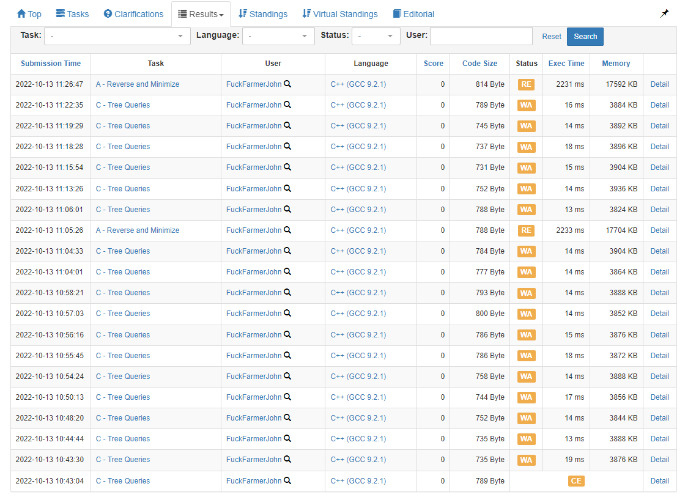Image resolution: width=696 pixels, height=500 pixels.
Task: Open Detail for the 11:26:47 submission
Action: click(x=659, y=84)
